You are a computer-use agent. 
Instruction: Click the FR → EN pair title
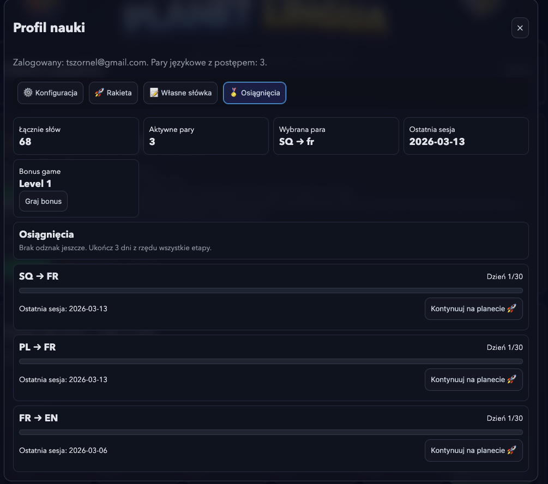(x=39, y=418)
